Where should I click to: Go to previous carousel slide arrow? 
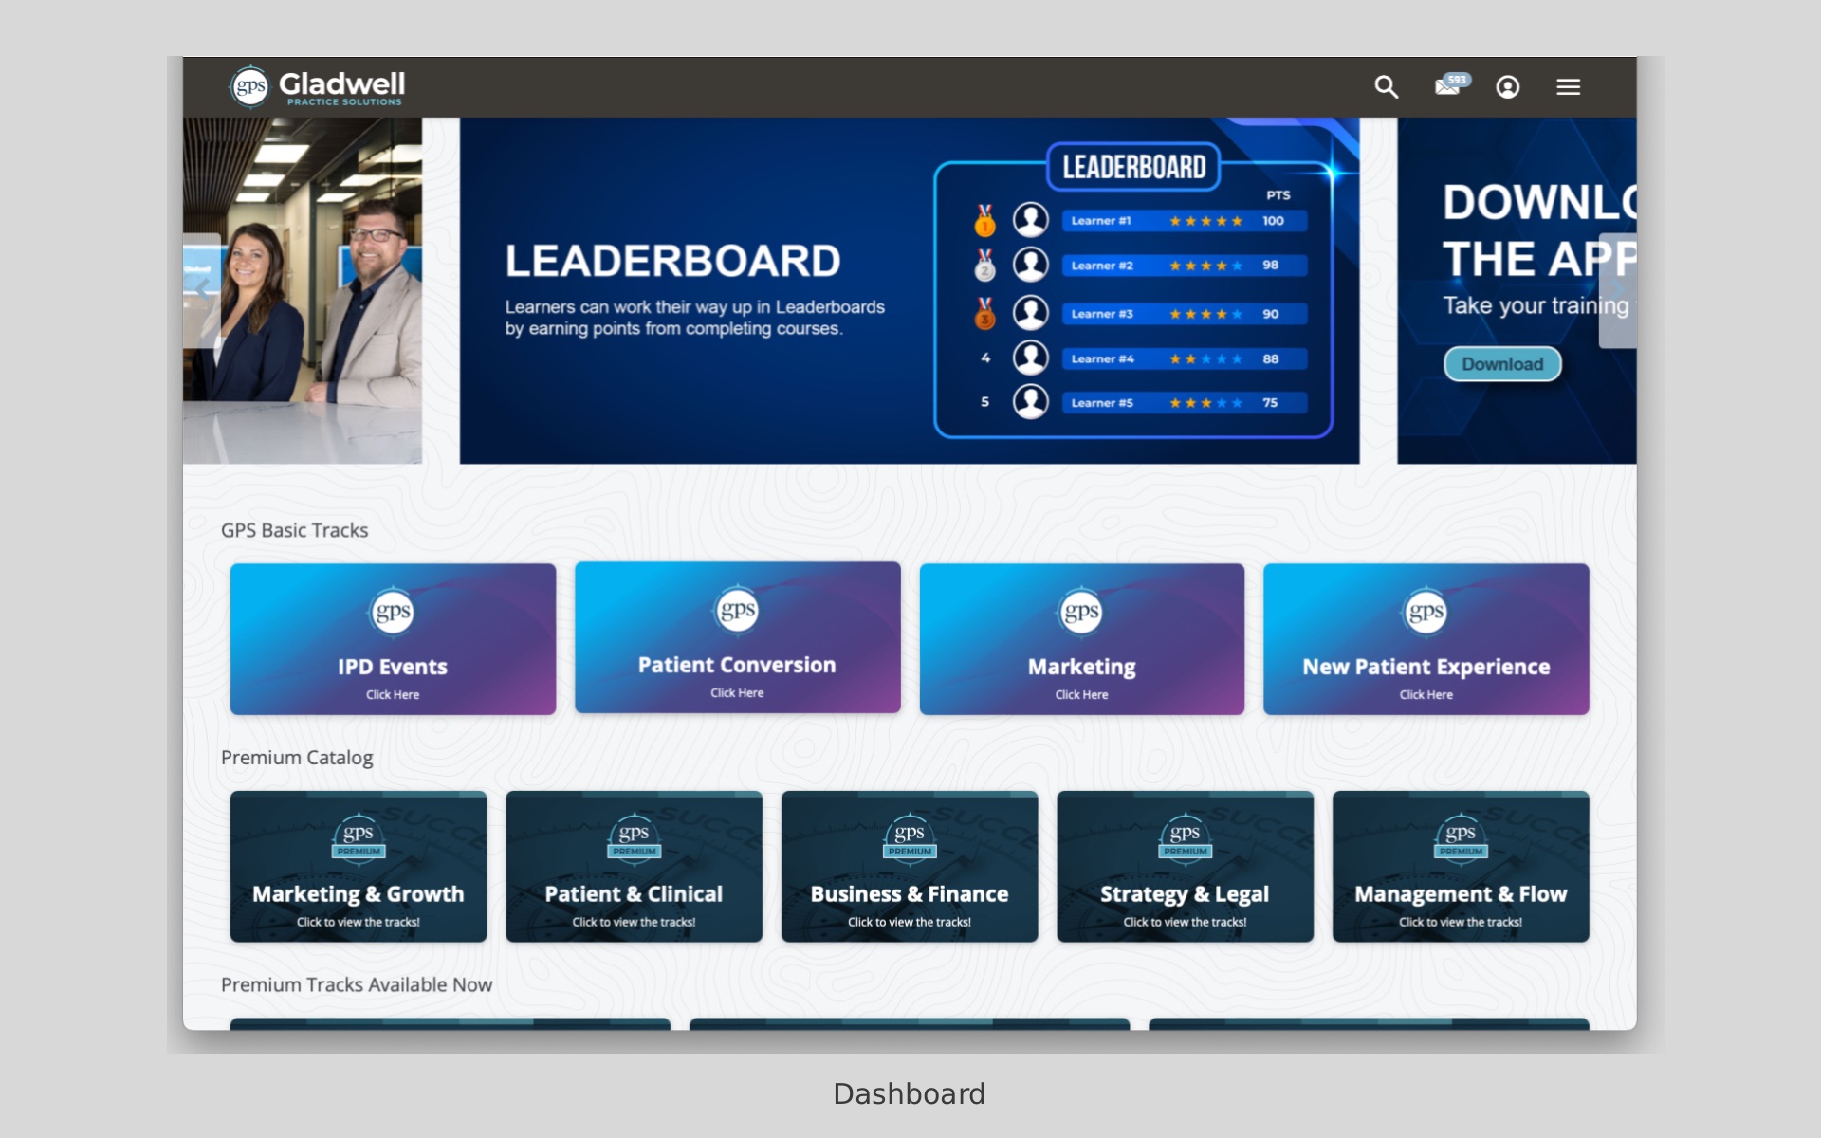(x=202, y=290)
